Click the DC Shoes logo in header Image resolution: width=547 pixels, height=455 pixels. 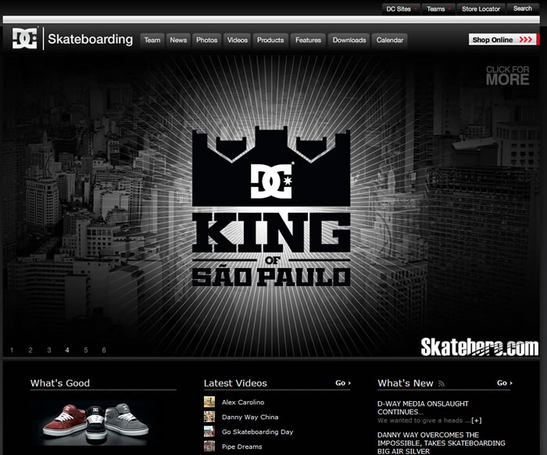tap(24, 38)
